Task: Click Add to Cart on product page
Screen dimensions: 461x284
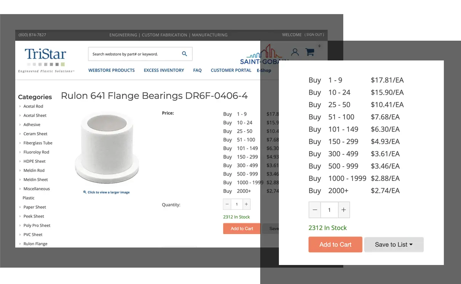Action: 242,228
